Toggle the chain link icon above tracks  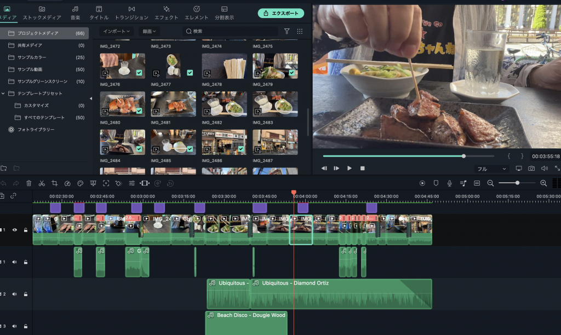click(x=13, y=196)
